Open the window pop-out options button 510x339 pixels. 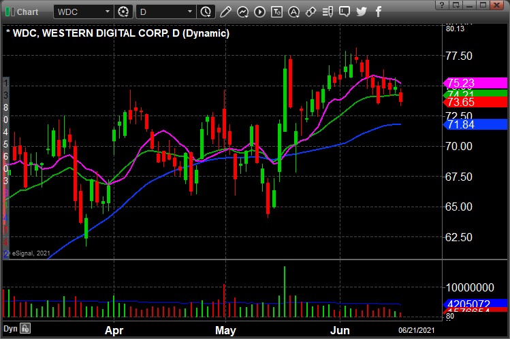click(x=456, y=5)
